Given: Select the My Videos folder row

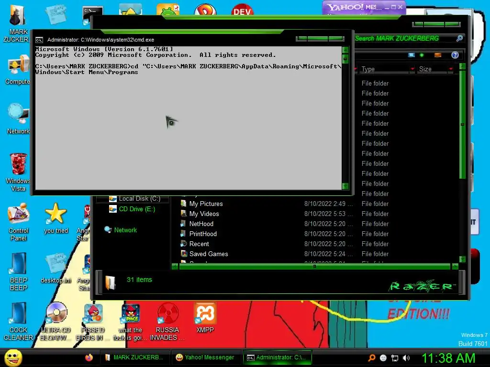Looking at the screenshot, I should (x=285, y=214).
